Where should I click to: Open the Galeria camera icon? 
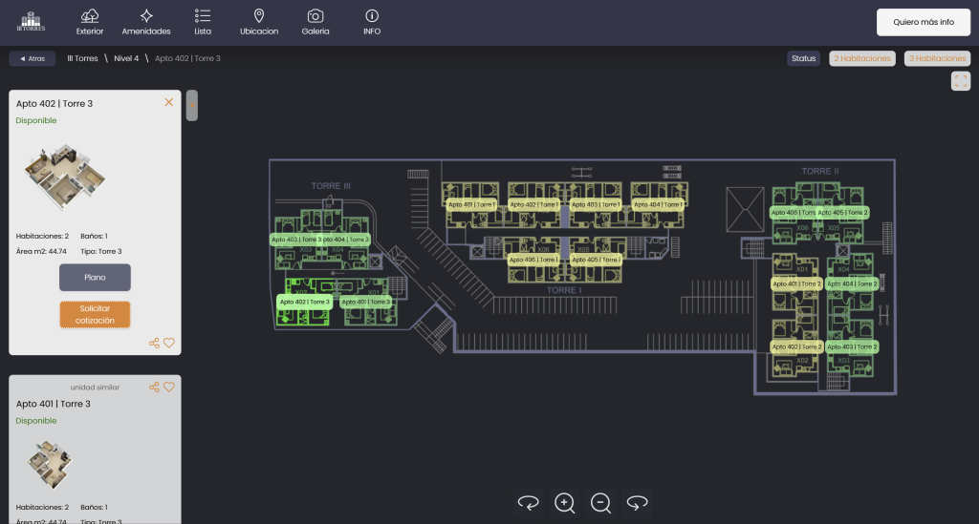315,21
